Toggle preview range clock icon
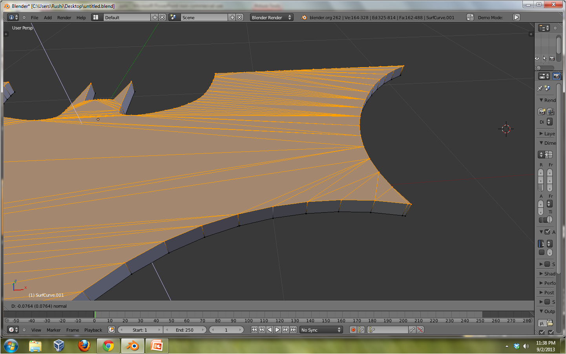Viewport: 566px width, 354px height. 111,330
